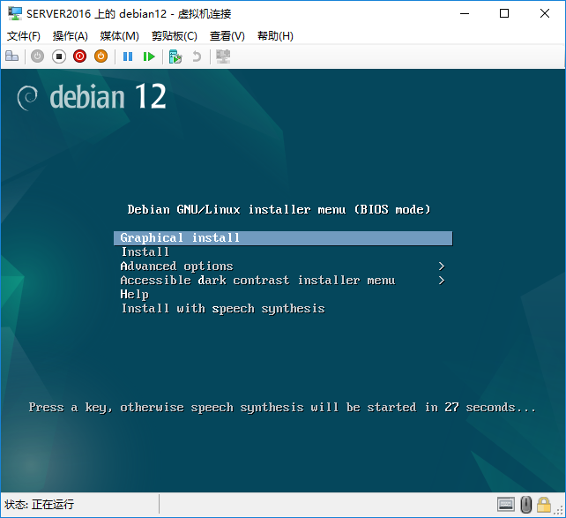The height and width of the screenshot is (518, 566).
Task: Click the virtual machine icon in the title bar
Action: click(15, 14)
